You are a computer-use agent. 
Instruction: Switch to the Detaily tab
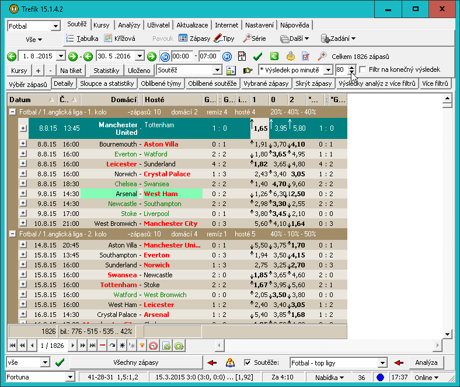[64, 83]
